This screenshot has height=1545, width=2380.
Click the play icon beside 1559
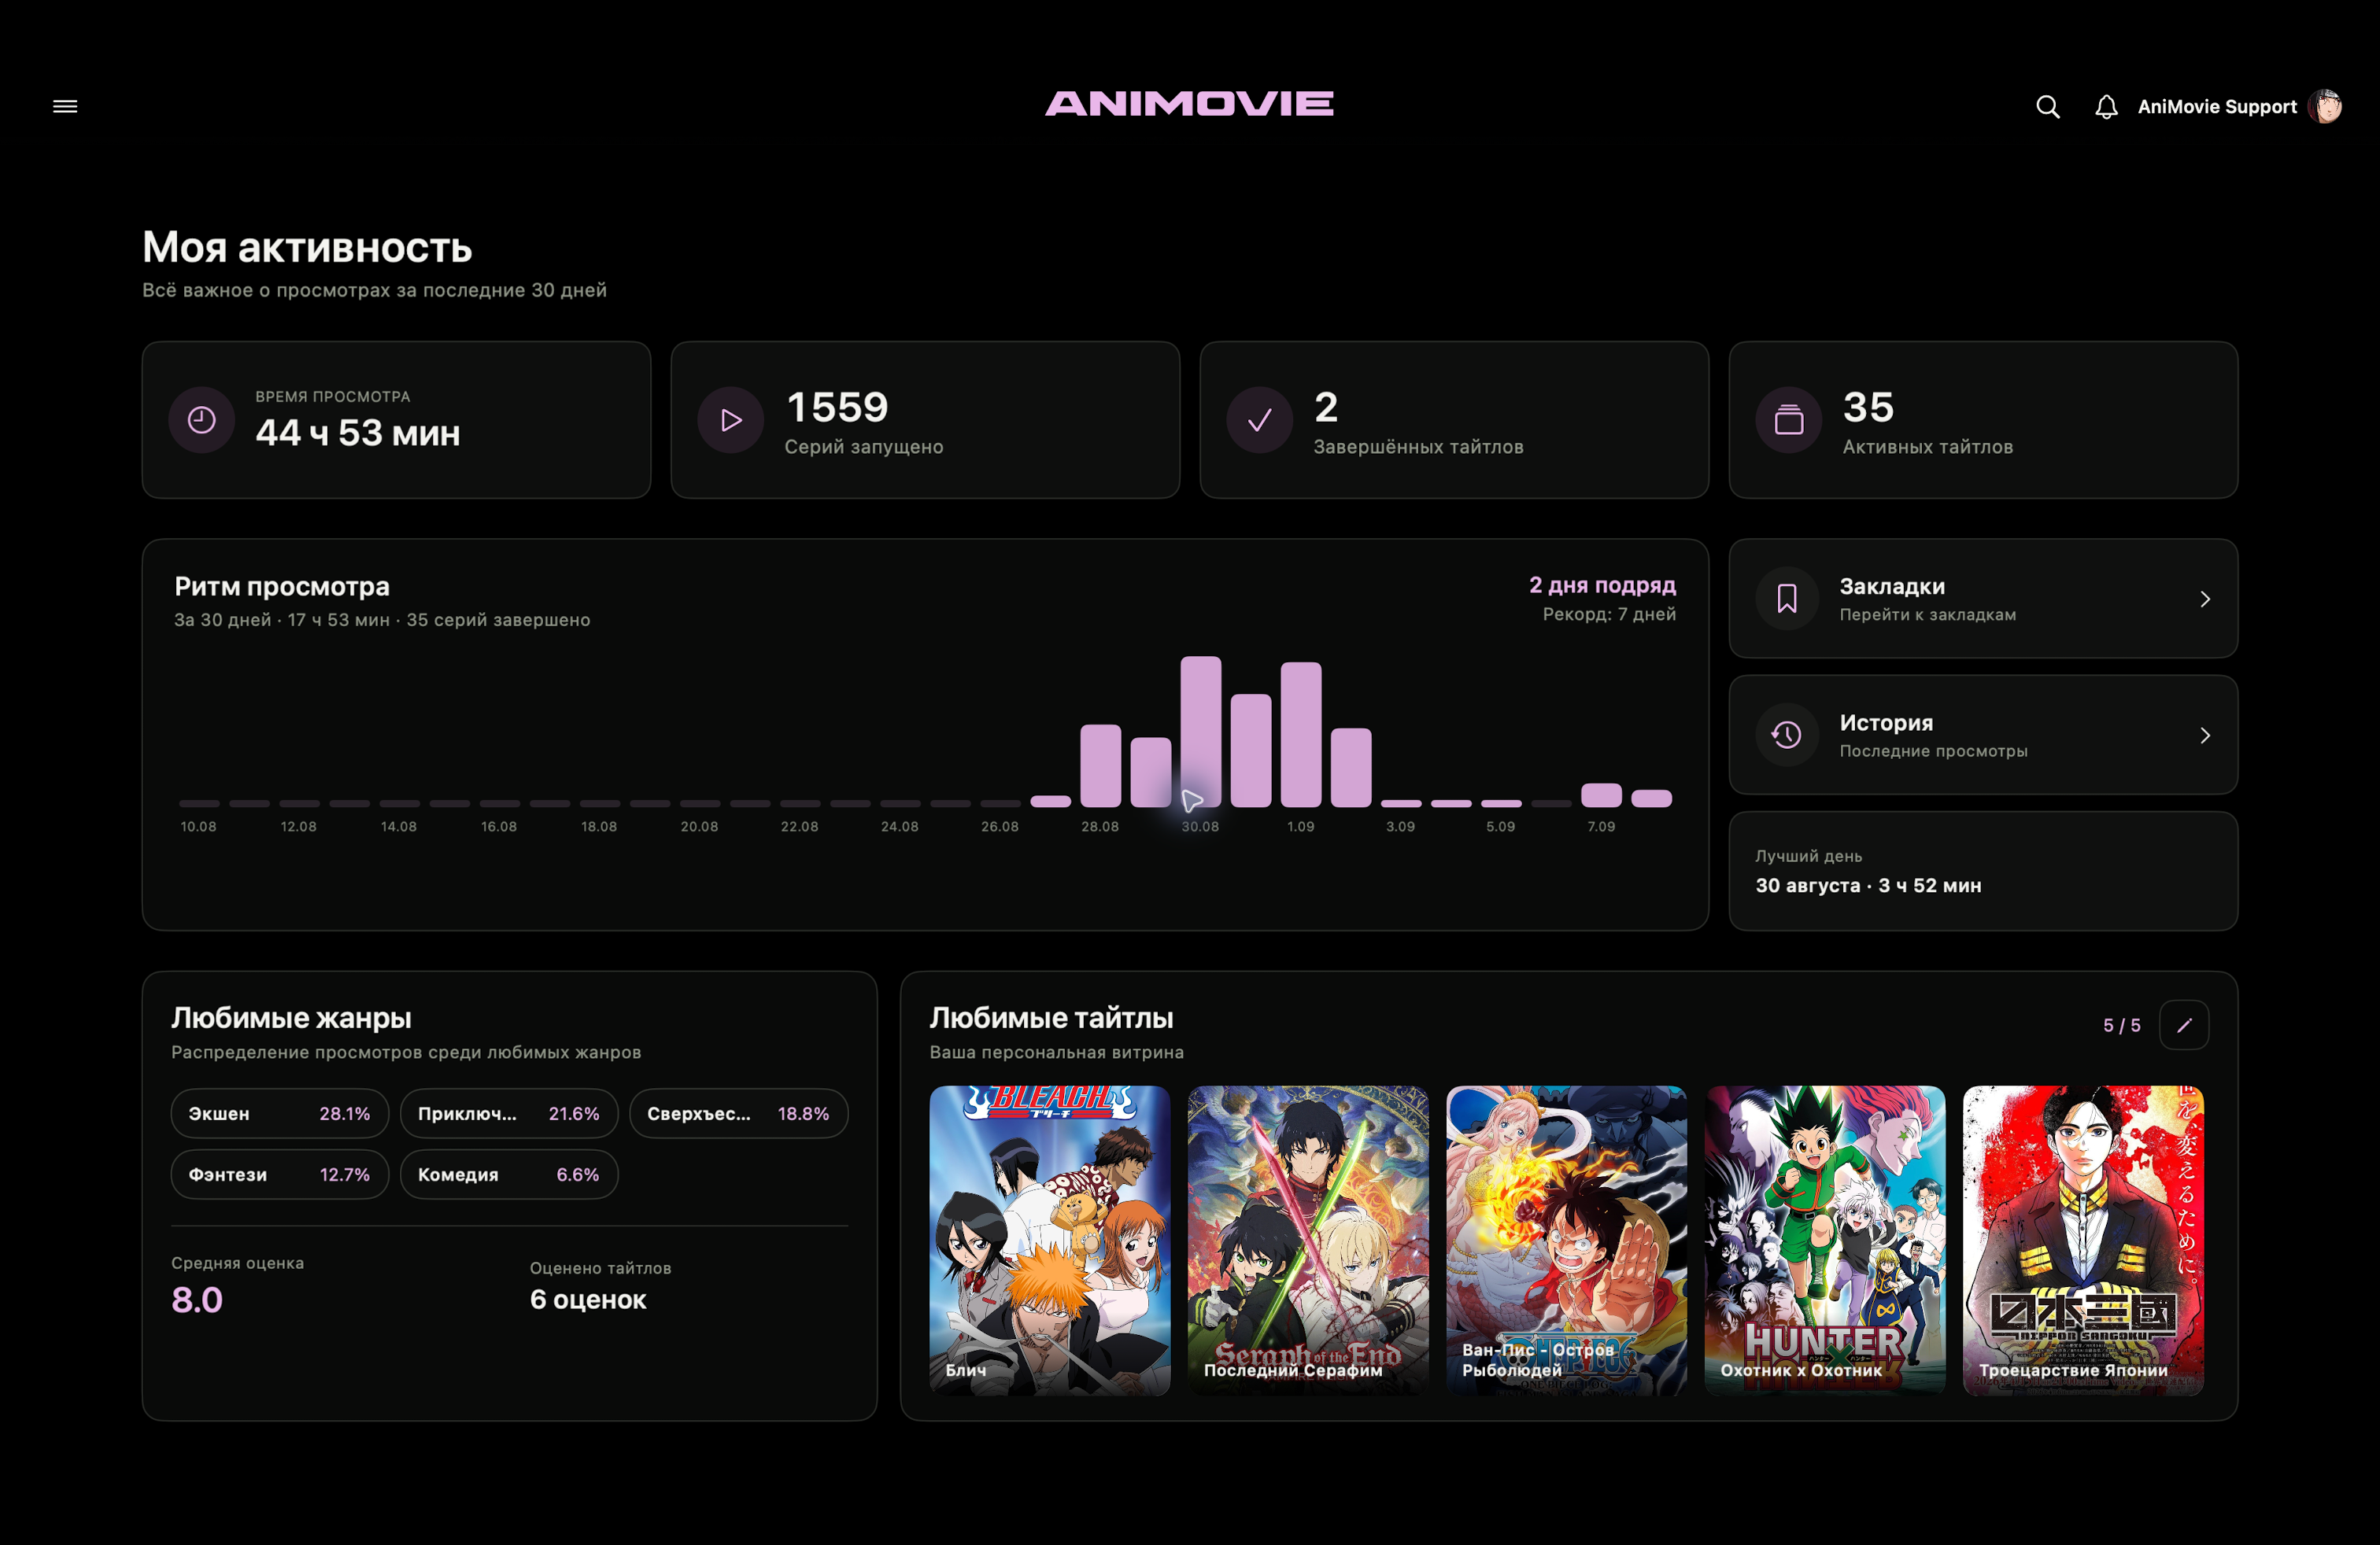point(731,420)
